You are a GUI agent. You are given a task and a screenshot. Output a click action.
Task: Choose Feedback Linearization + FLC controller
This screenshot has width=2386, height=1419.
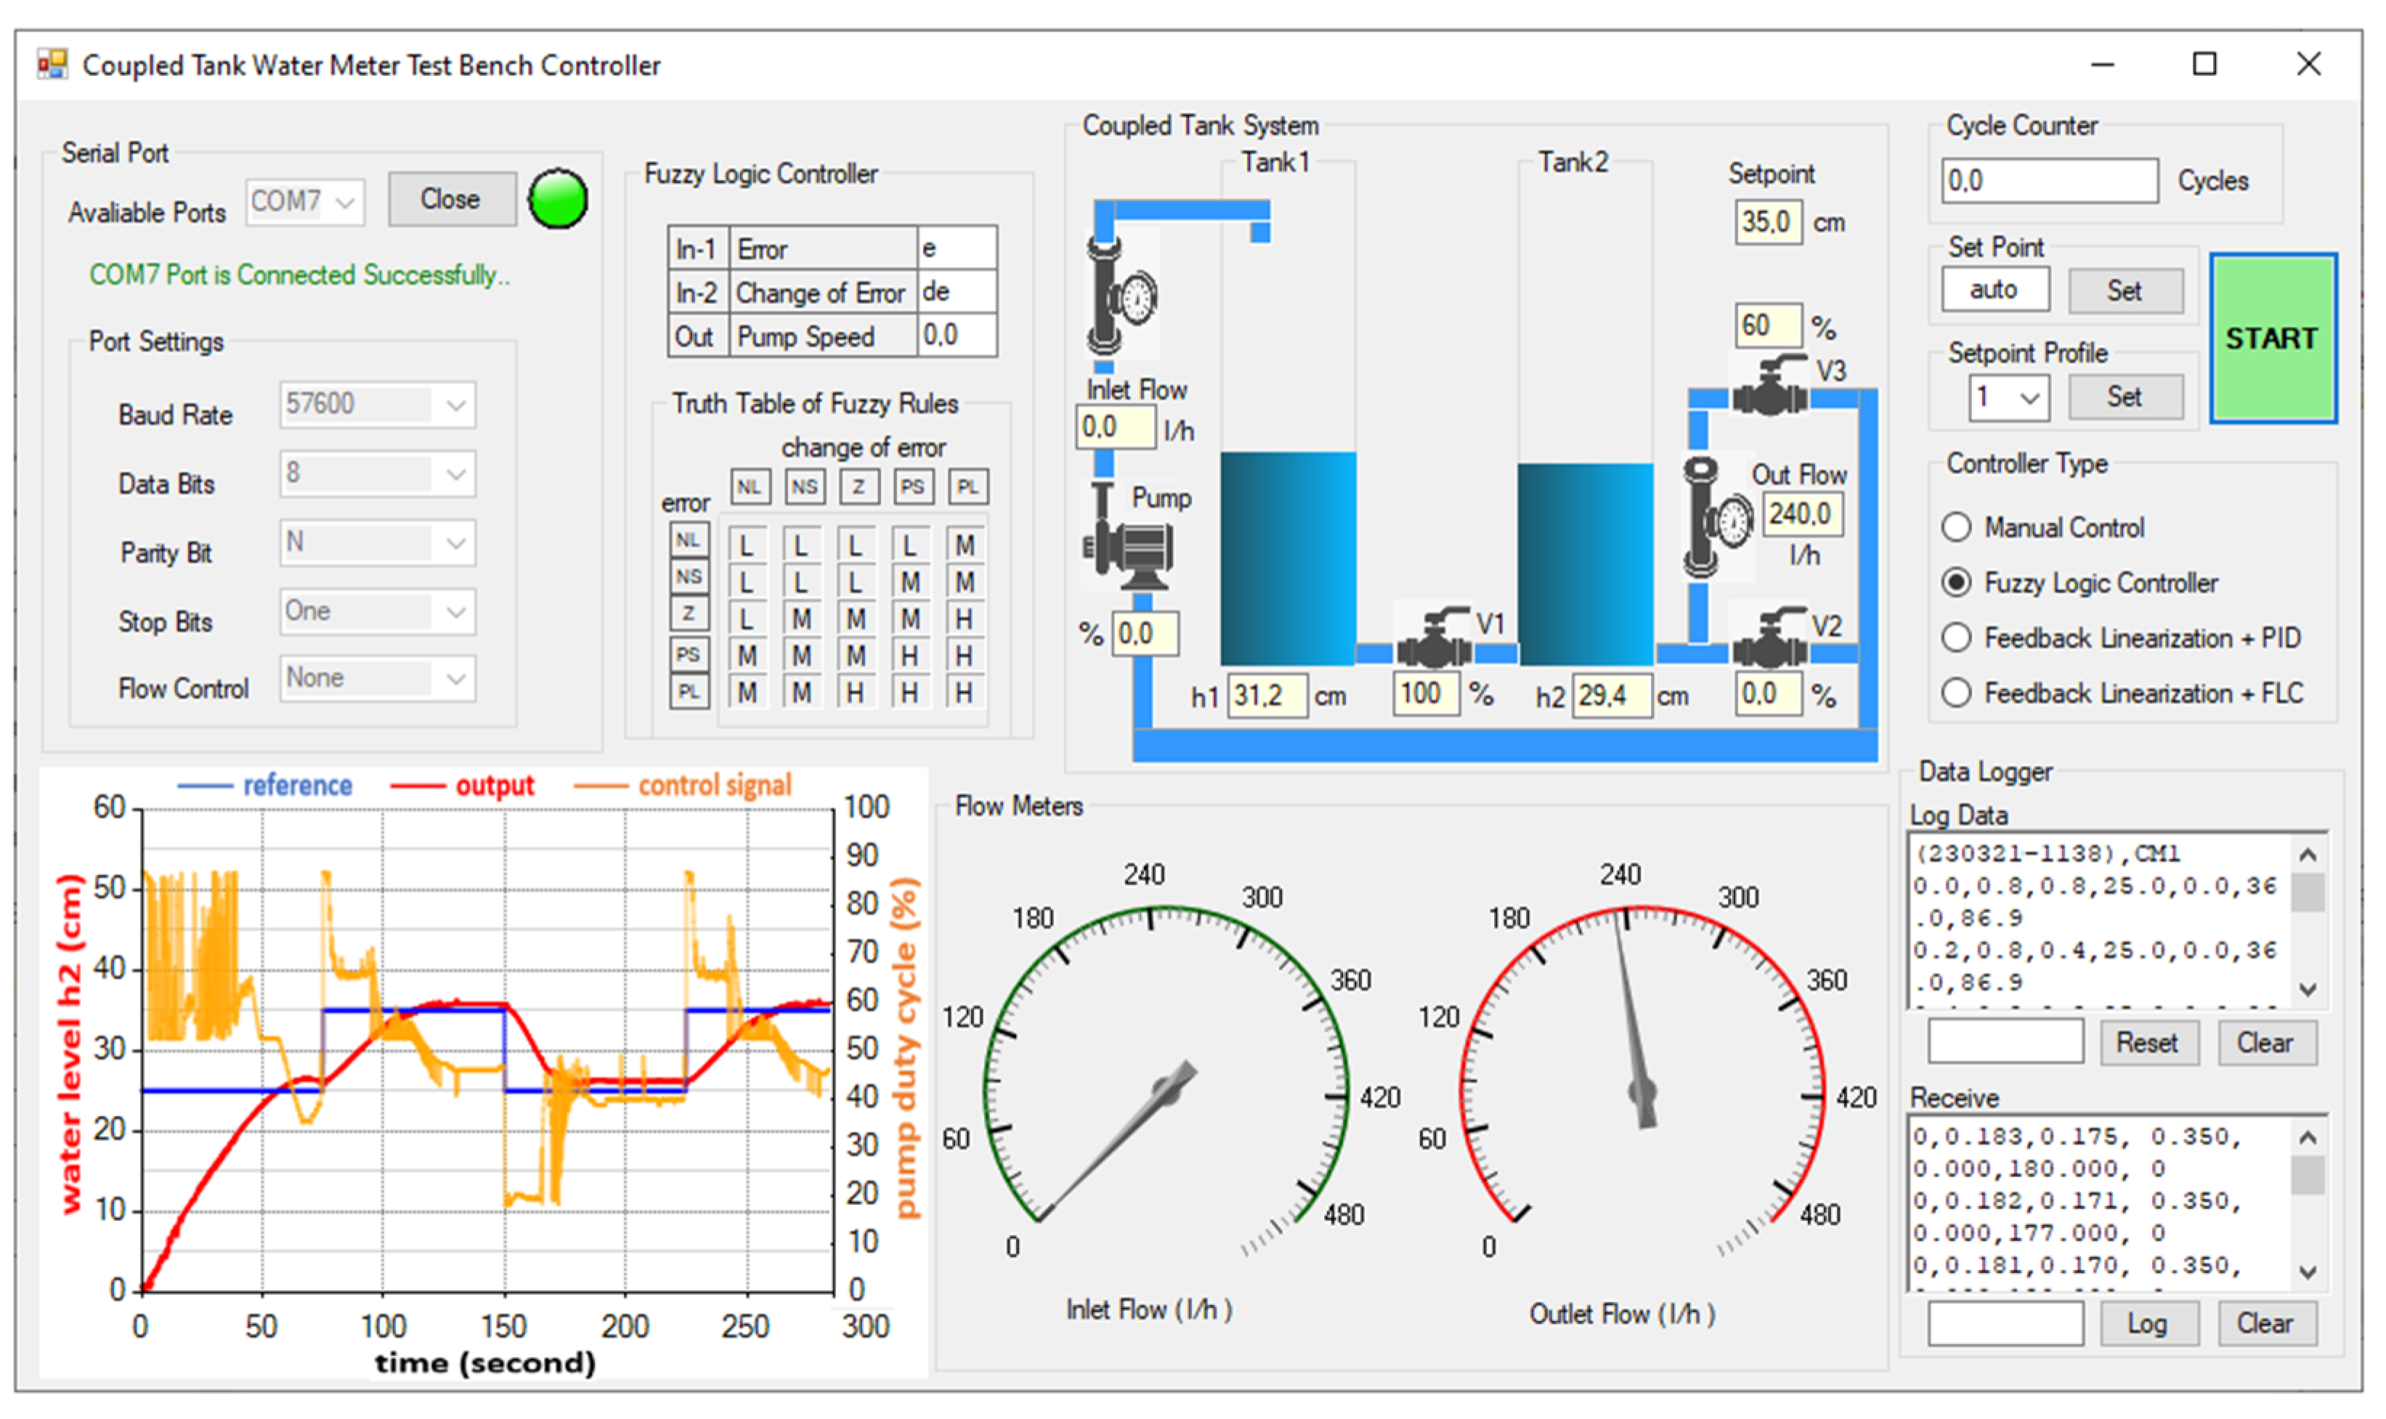(1957, 692)
